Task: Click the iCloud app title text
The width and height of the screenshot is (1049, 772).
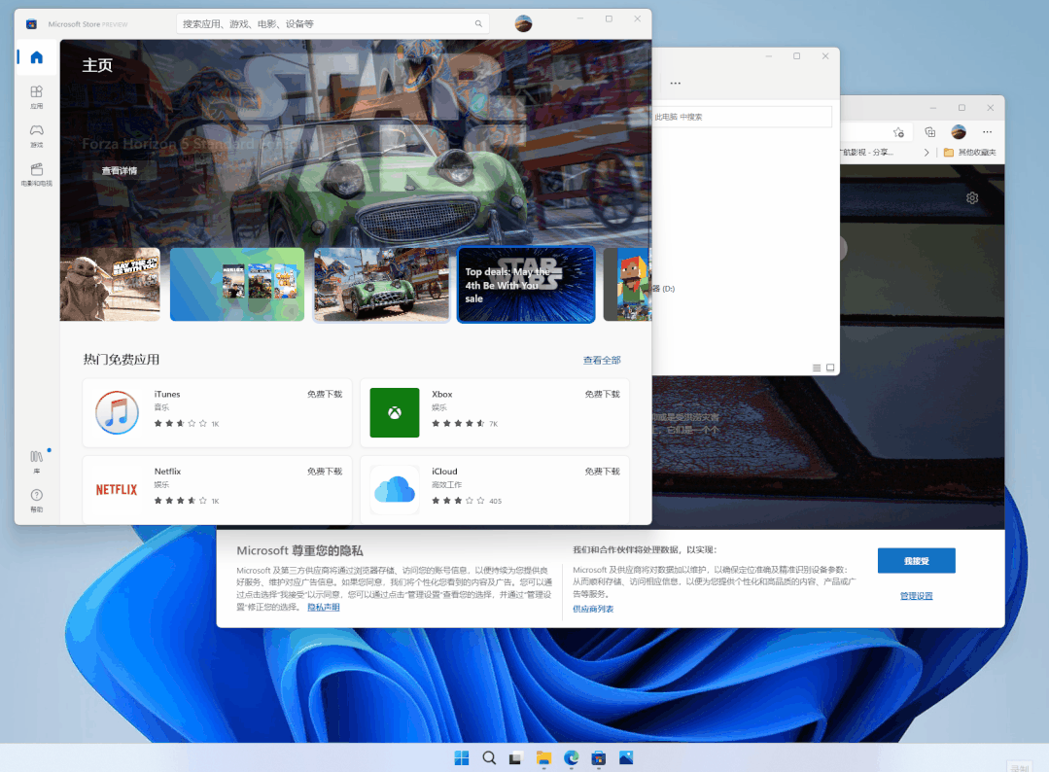Action: [x=444, y=472]
